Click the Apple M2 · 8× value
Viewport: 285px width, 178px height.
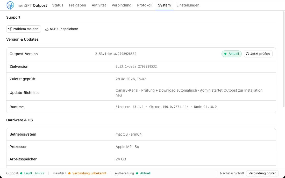click(127, 147)
